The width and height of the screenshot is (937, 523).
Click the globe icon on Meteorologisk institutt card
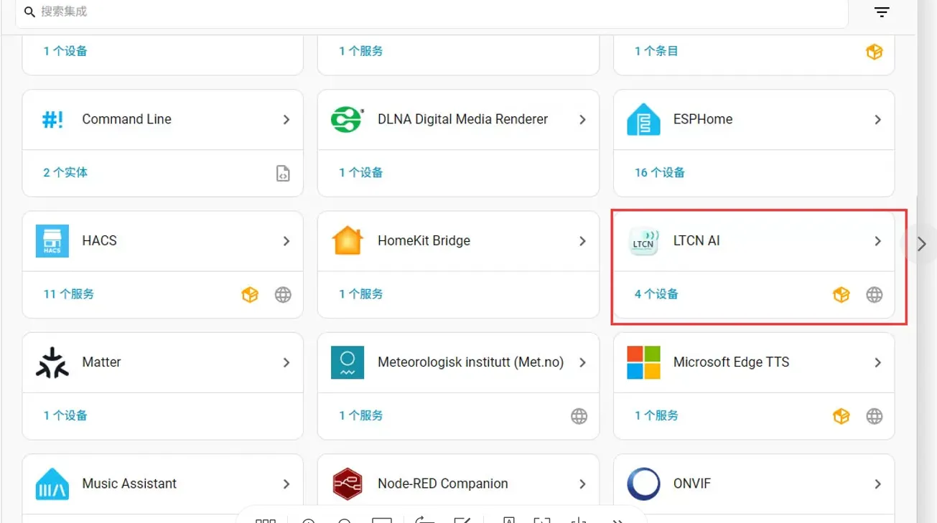pos(579,416)
